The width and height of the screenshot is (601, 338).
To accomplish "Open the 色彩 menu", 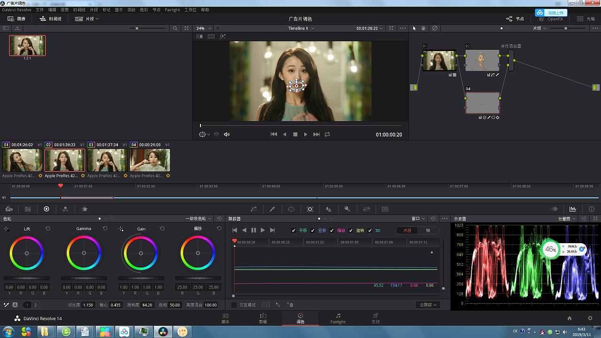I will click(144, 10).
